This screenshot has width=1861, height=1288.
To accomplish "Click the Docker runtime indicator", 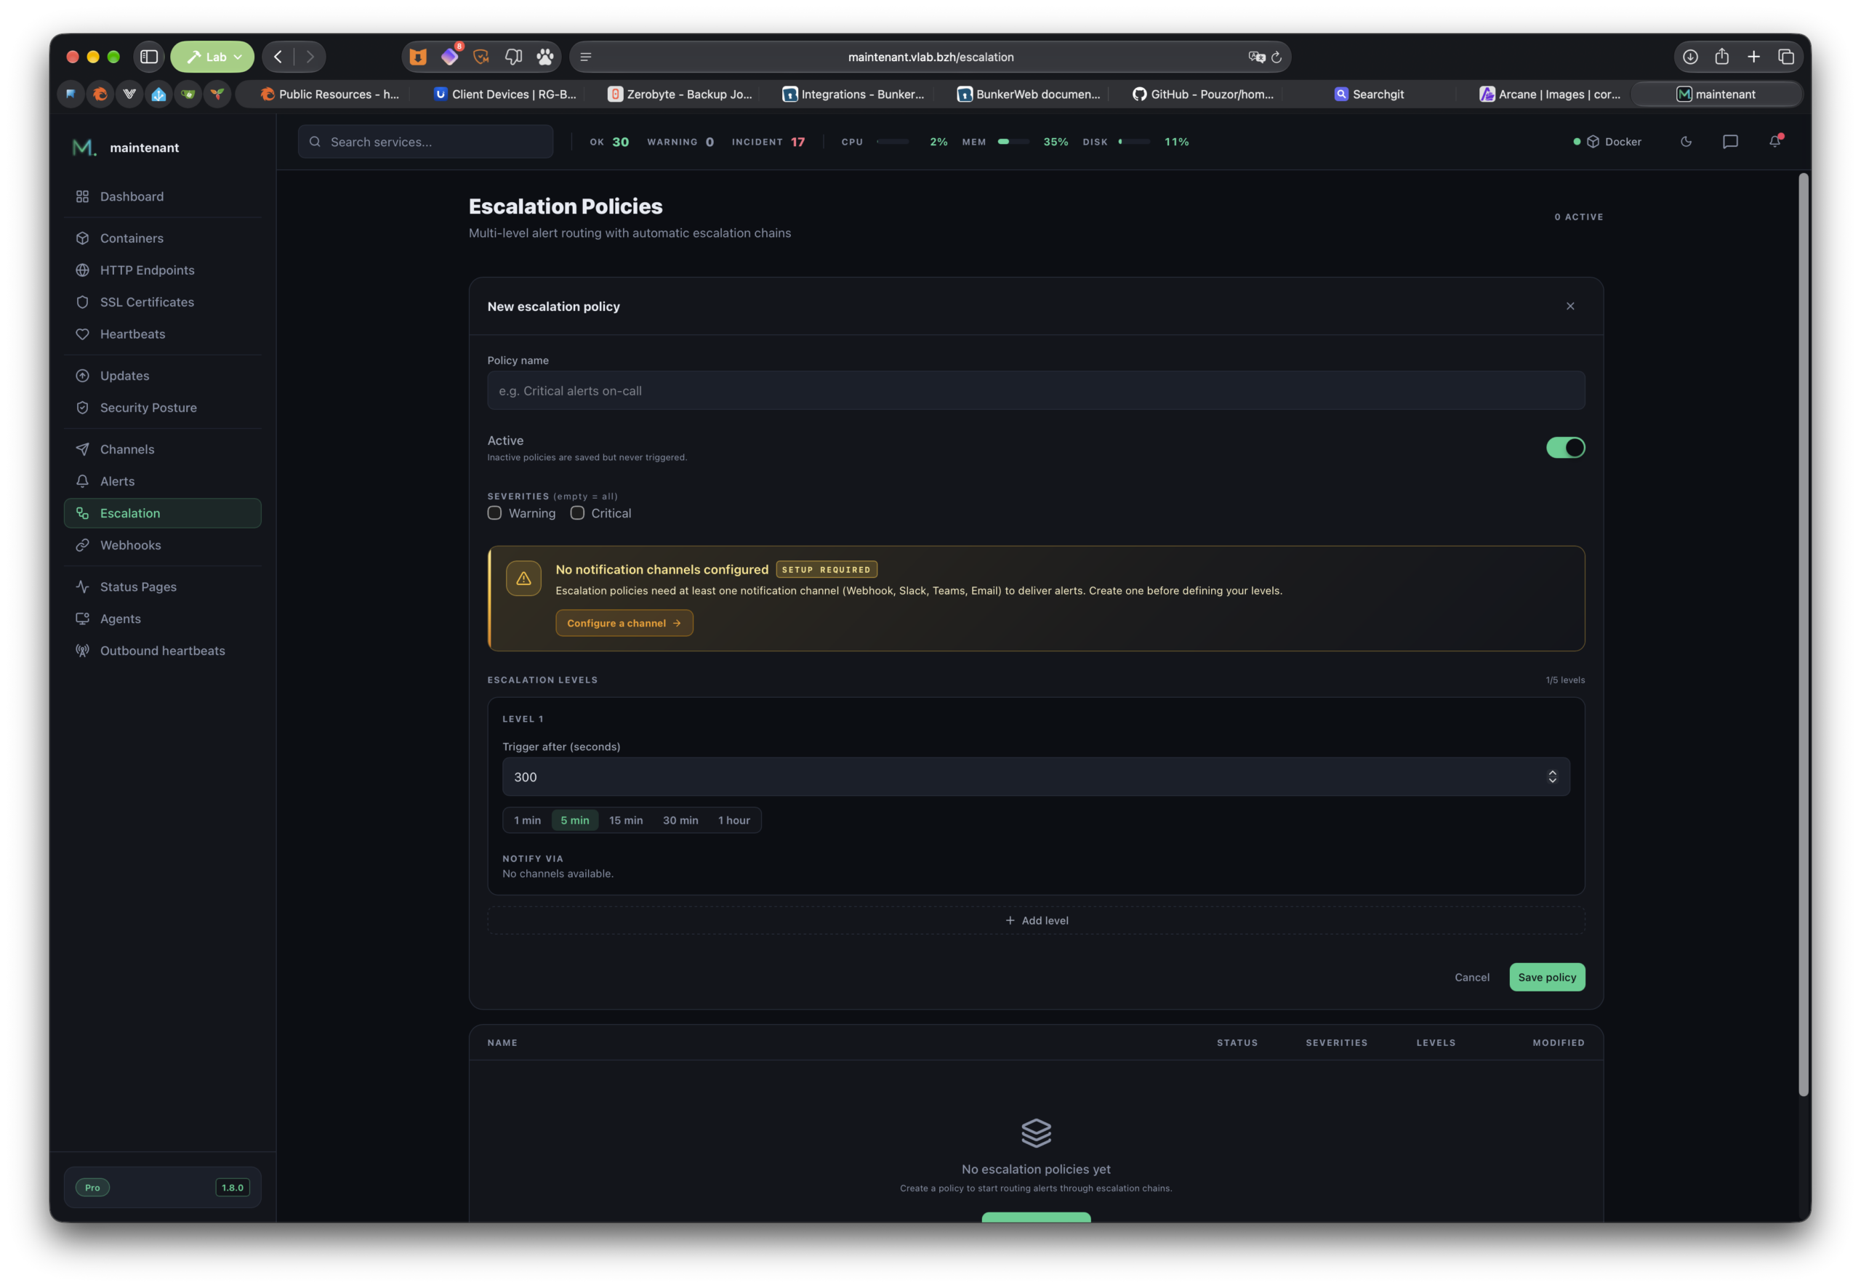I will [x=1607, y=142].
